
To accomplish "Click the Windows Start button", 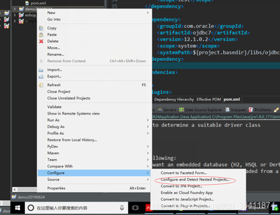I will click(x=18, y=208).
